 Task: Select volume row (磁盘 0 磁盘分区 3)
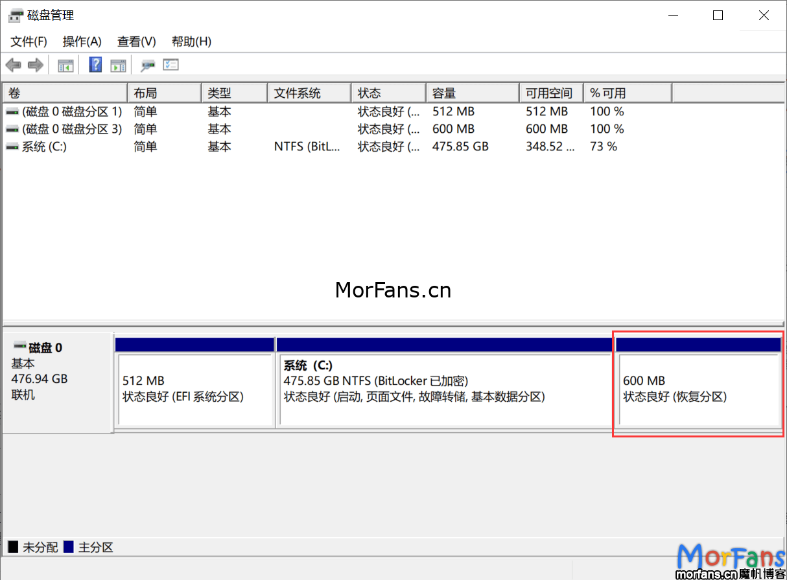pyautogui.click(x=337, y=130)
